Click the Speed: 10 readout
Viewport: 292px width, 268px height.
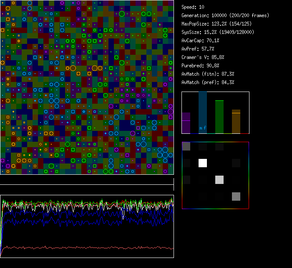click(193, 7)
